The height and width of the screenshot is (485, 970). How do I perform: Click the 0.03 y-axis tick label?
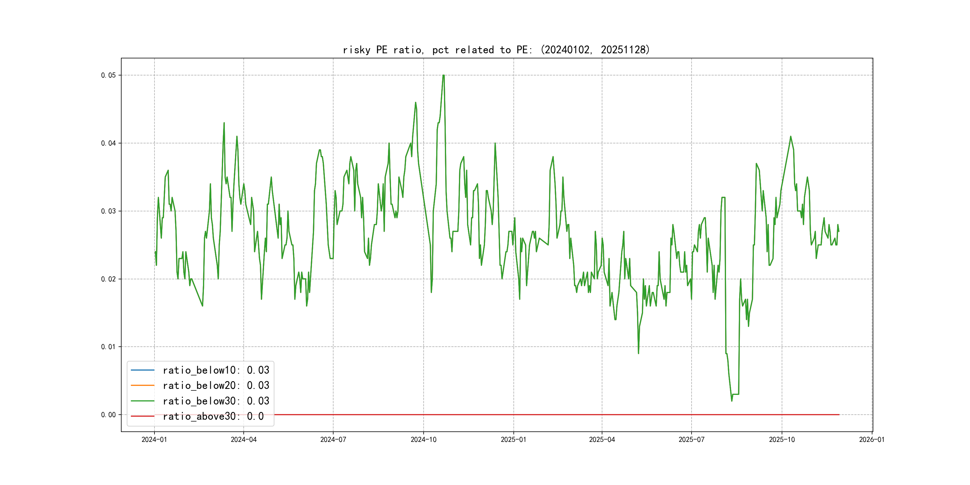pyautogui.click(x=108, y=211)
